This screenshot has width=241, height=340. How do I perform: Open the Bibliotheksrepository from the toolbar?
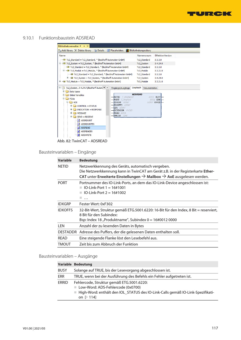click(x=139, y=50)
